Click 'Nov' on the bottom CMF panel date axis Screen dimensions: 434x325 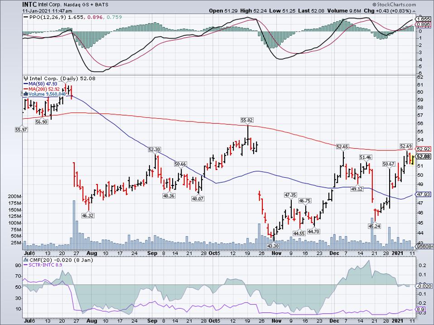point(276,321)
